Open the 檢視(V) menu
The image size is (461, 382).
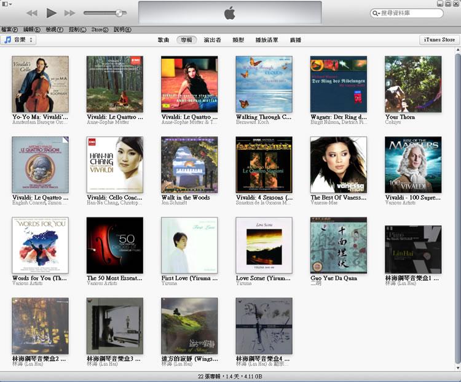click(54, 29)
